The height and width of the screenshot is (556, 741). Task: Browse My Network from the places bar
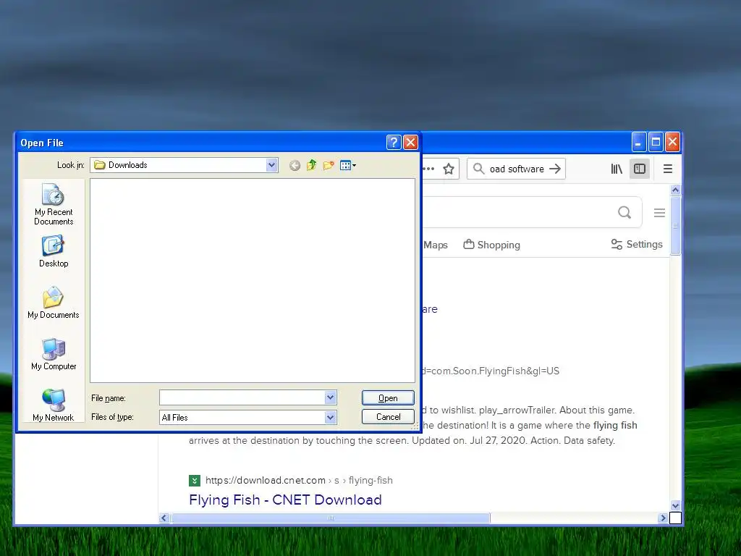tap(54, 405)
